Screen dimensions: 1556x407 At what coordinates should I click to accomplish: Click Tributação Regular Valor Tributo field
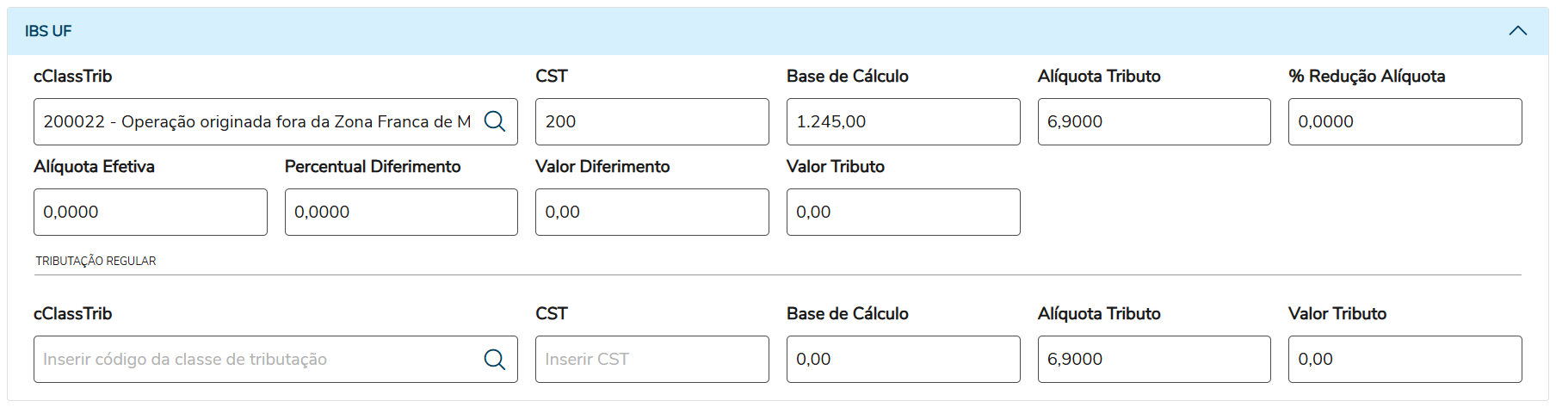point(1405,359)
